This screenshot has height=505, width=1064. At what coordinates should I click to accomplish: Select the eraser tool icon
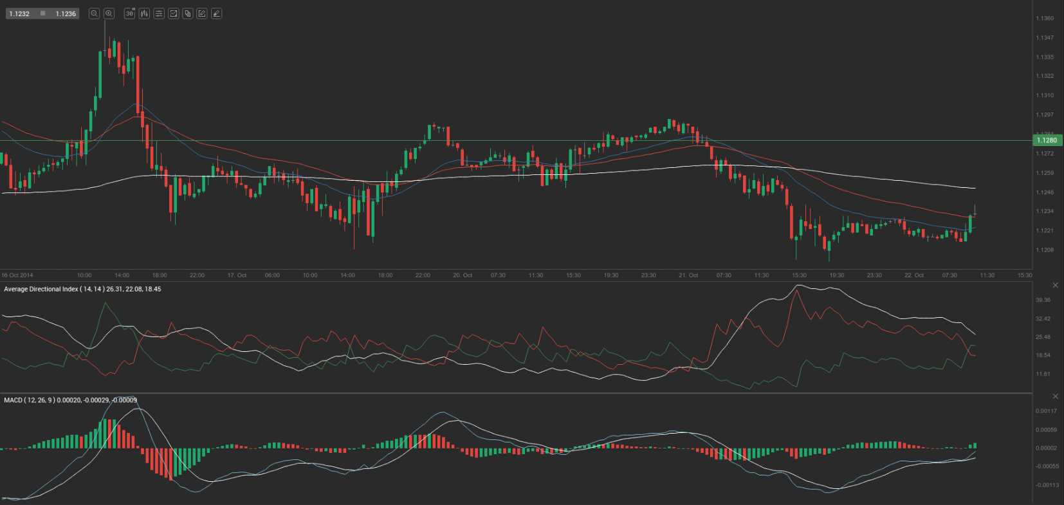tap(217, 14)
